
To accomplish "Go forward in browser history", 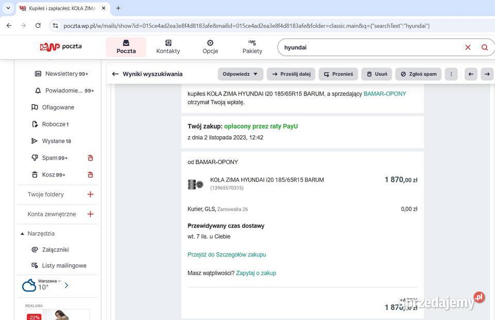I will click(x=23, y=26).
